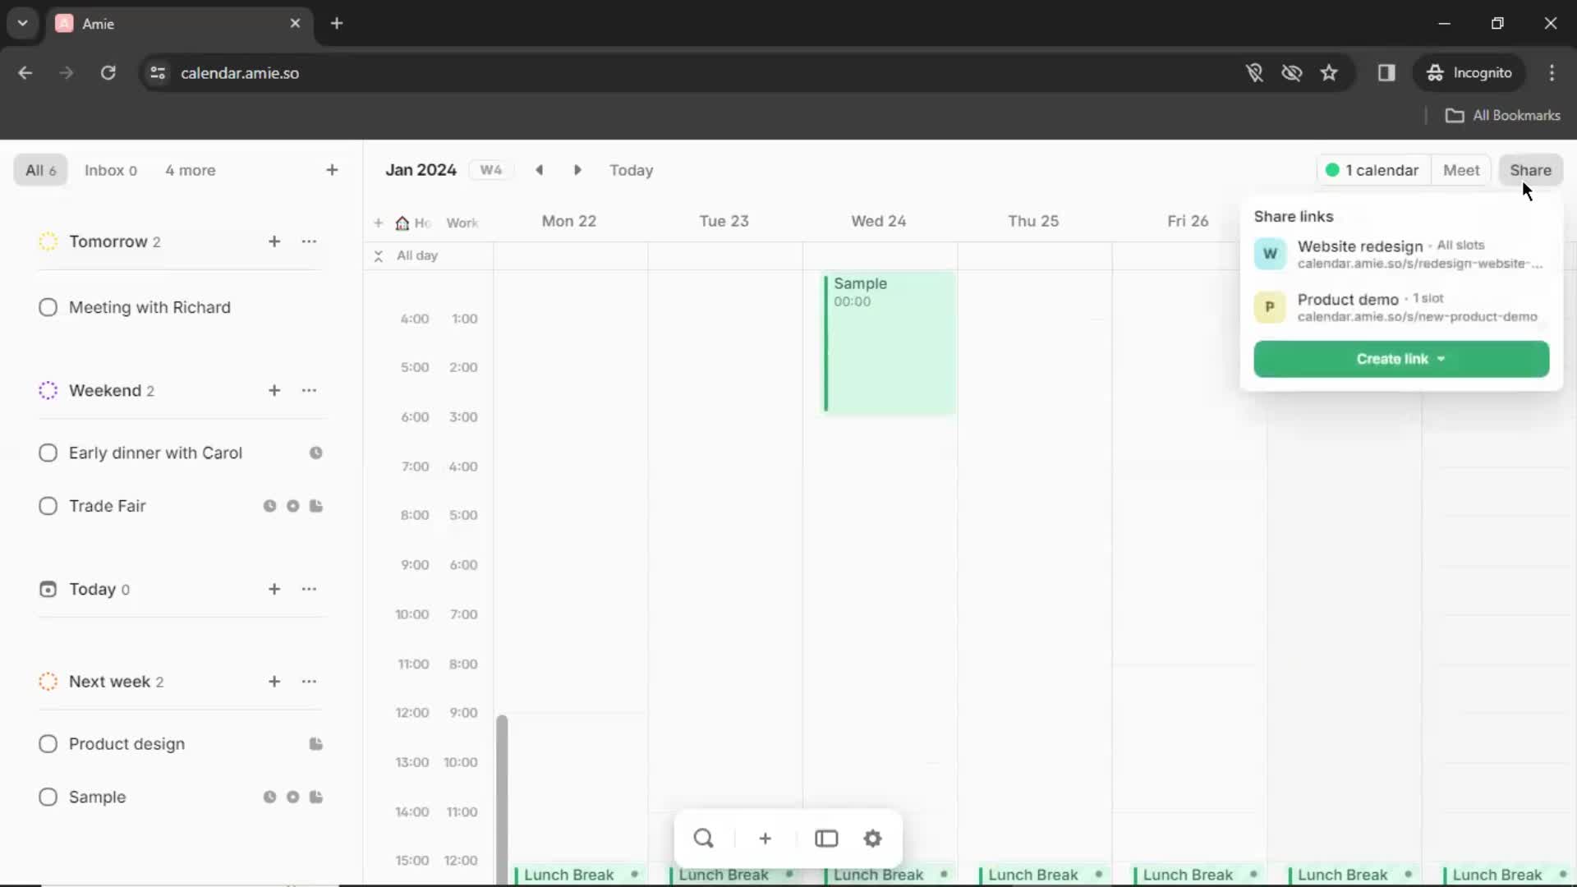Toggle the Today task list expander
This screenshot has width=1577, height=887.
[x=48, y=588]
